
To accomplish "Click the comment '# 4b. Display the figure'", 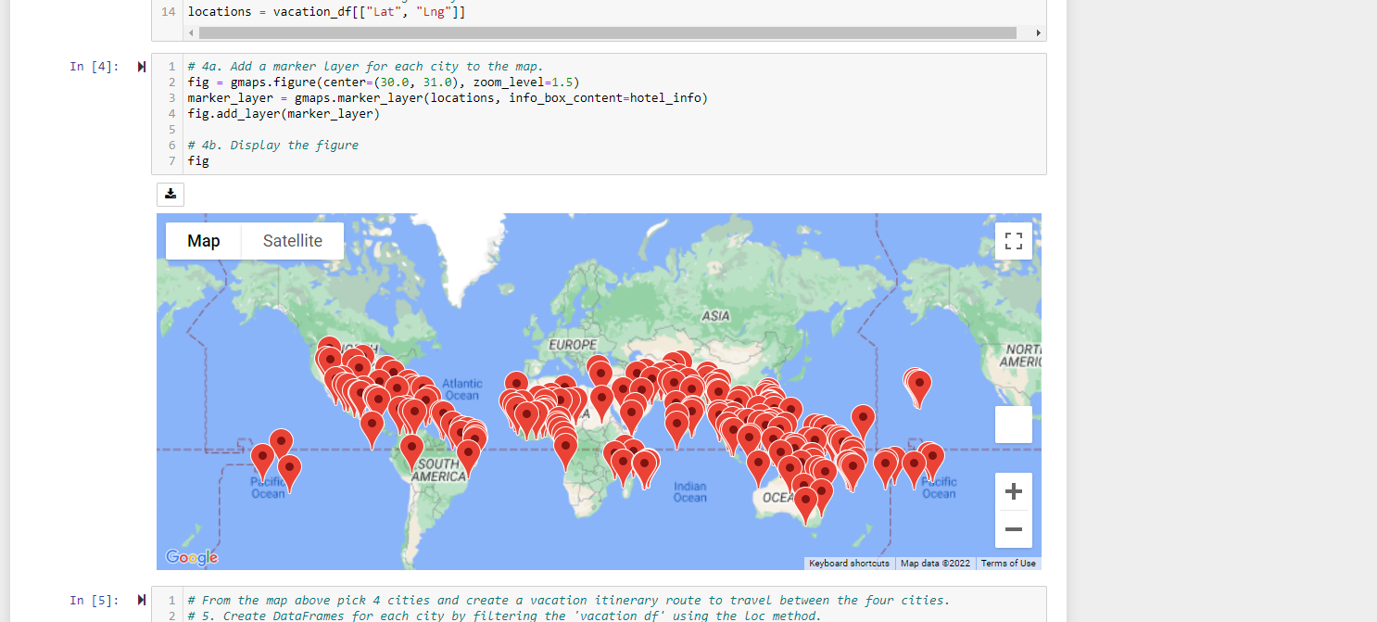I will [x=272, y=146].
